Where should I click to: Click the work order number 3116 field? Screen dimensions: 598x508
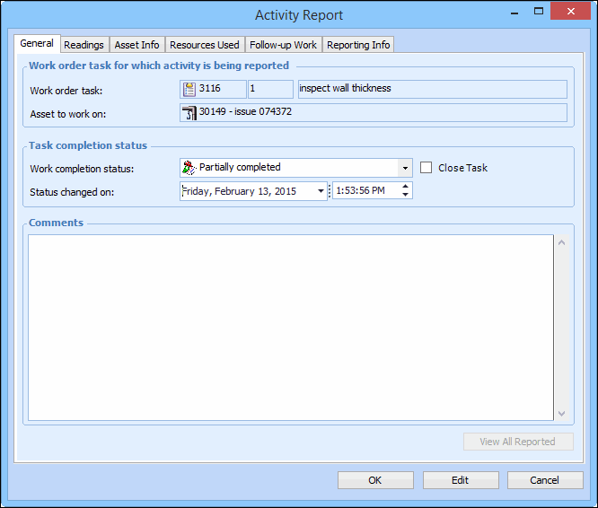(213, 89)
